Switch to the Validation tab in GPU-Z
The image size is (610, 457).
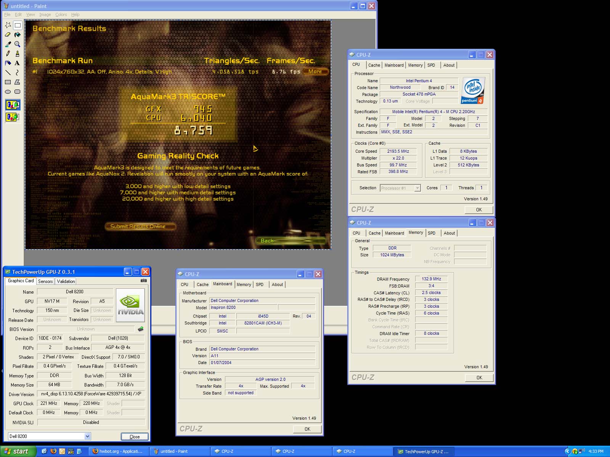click(66, 281)
